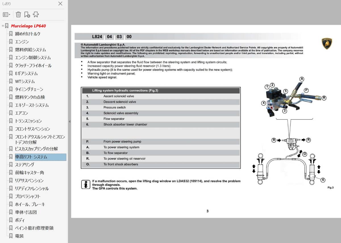Screen dimensions: 341x243
Task: Select the Murcielago LP640 root bookmark
Action: point(28,26)
